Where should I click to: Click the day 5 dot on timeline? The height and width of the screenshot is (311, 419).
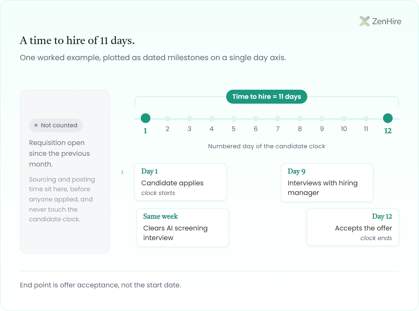click(x=234, y=118)
